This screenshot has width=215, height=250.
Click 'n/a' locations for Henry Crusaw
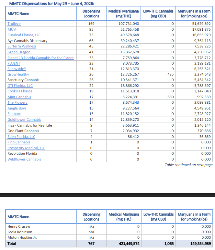click(91, 226)
